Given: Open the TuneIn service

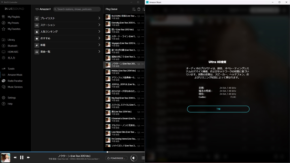Looking at the screenshot, I should pyautogui.click(x=11, y=69).
